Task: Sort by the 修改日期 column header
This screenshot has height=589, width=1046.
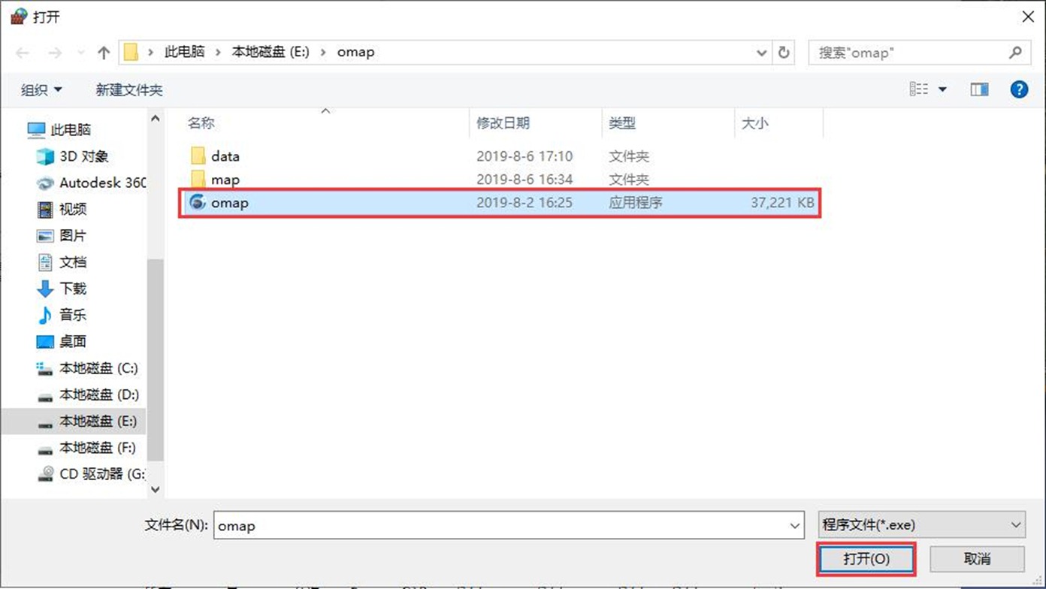Action: click(x=503, y=123)
